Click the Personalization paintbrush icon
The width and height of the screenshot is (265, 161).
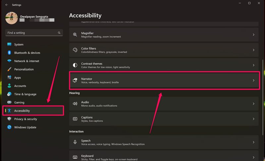tap(9, 69)
